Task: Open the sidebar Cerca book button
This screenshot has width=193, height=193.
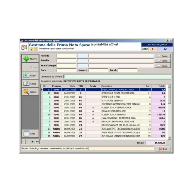Action: tap(30, 84)
